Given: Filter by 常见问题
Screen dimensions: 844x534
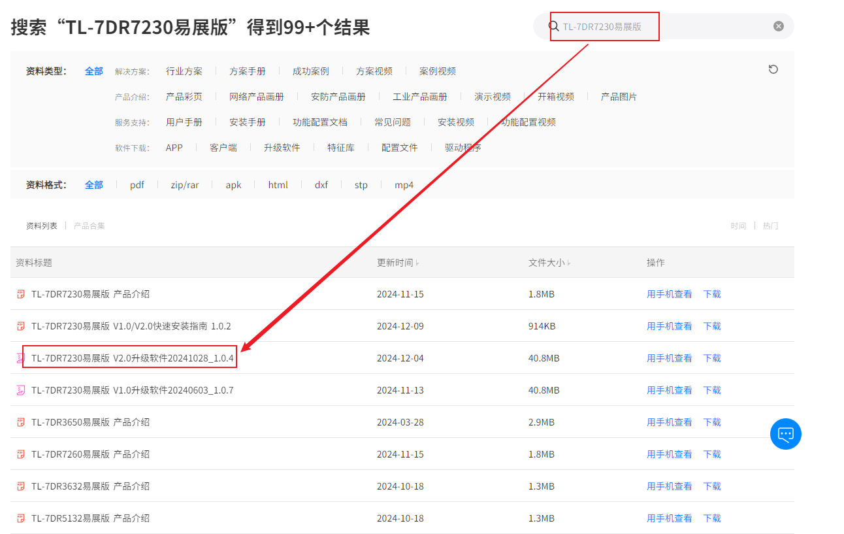Looking at the screenshot, I should point(393,122).
